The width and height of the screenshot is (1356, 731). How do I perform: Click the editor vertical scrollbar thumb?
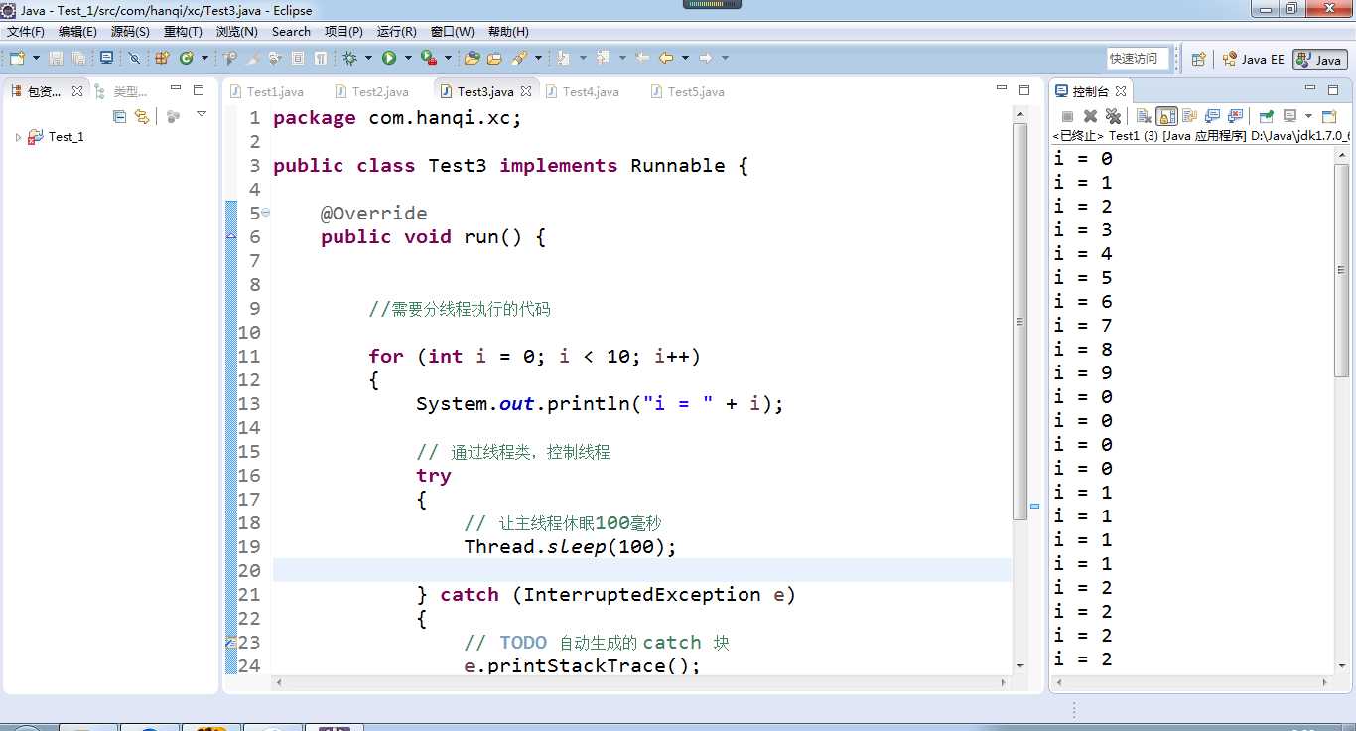tap(1019, 321)
